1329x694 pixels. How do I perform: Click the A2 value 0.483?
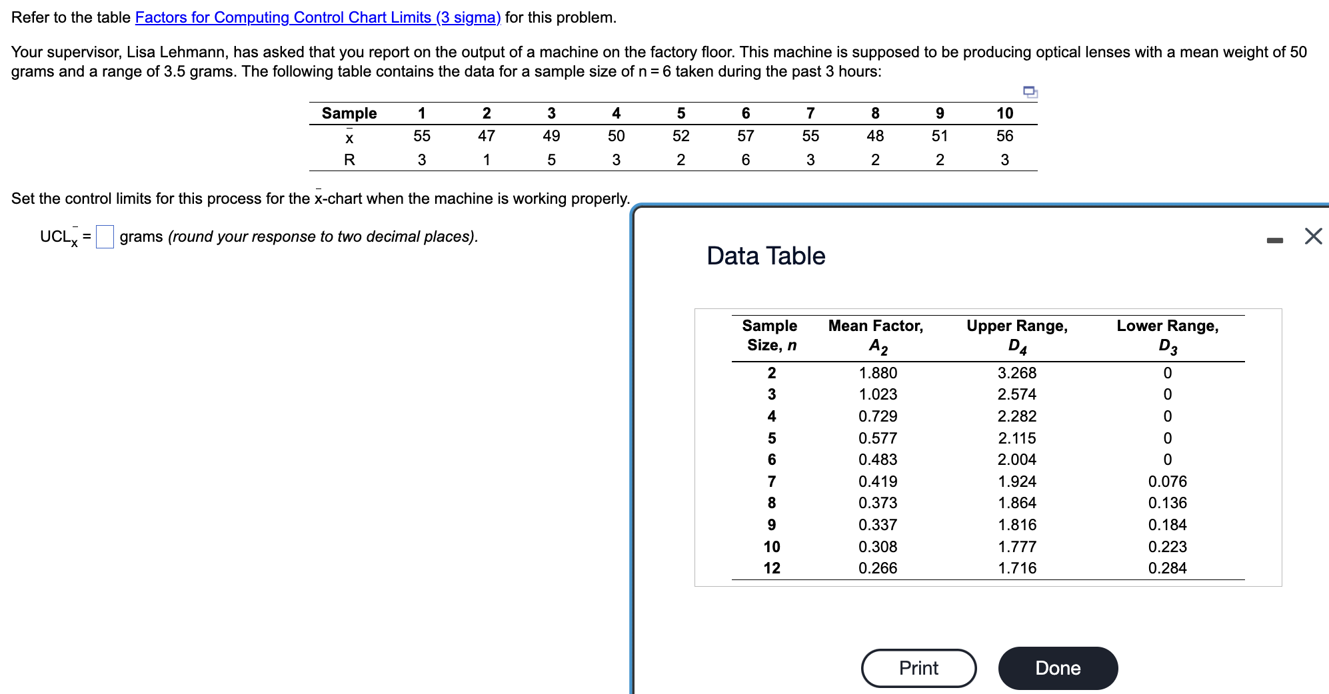point(878,460)
